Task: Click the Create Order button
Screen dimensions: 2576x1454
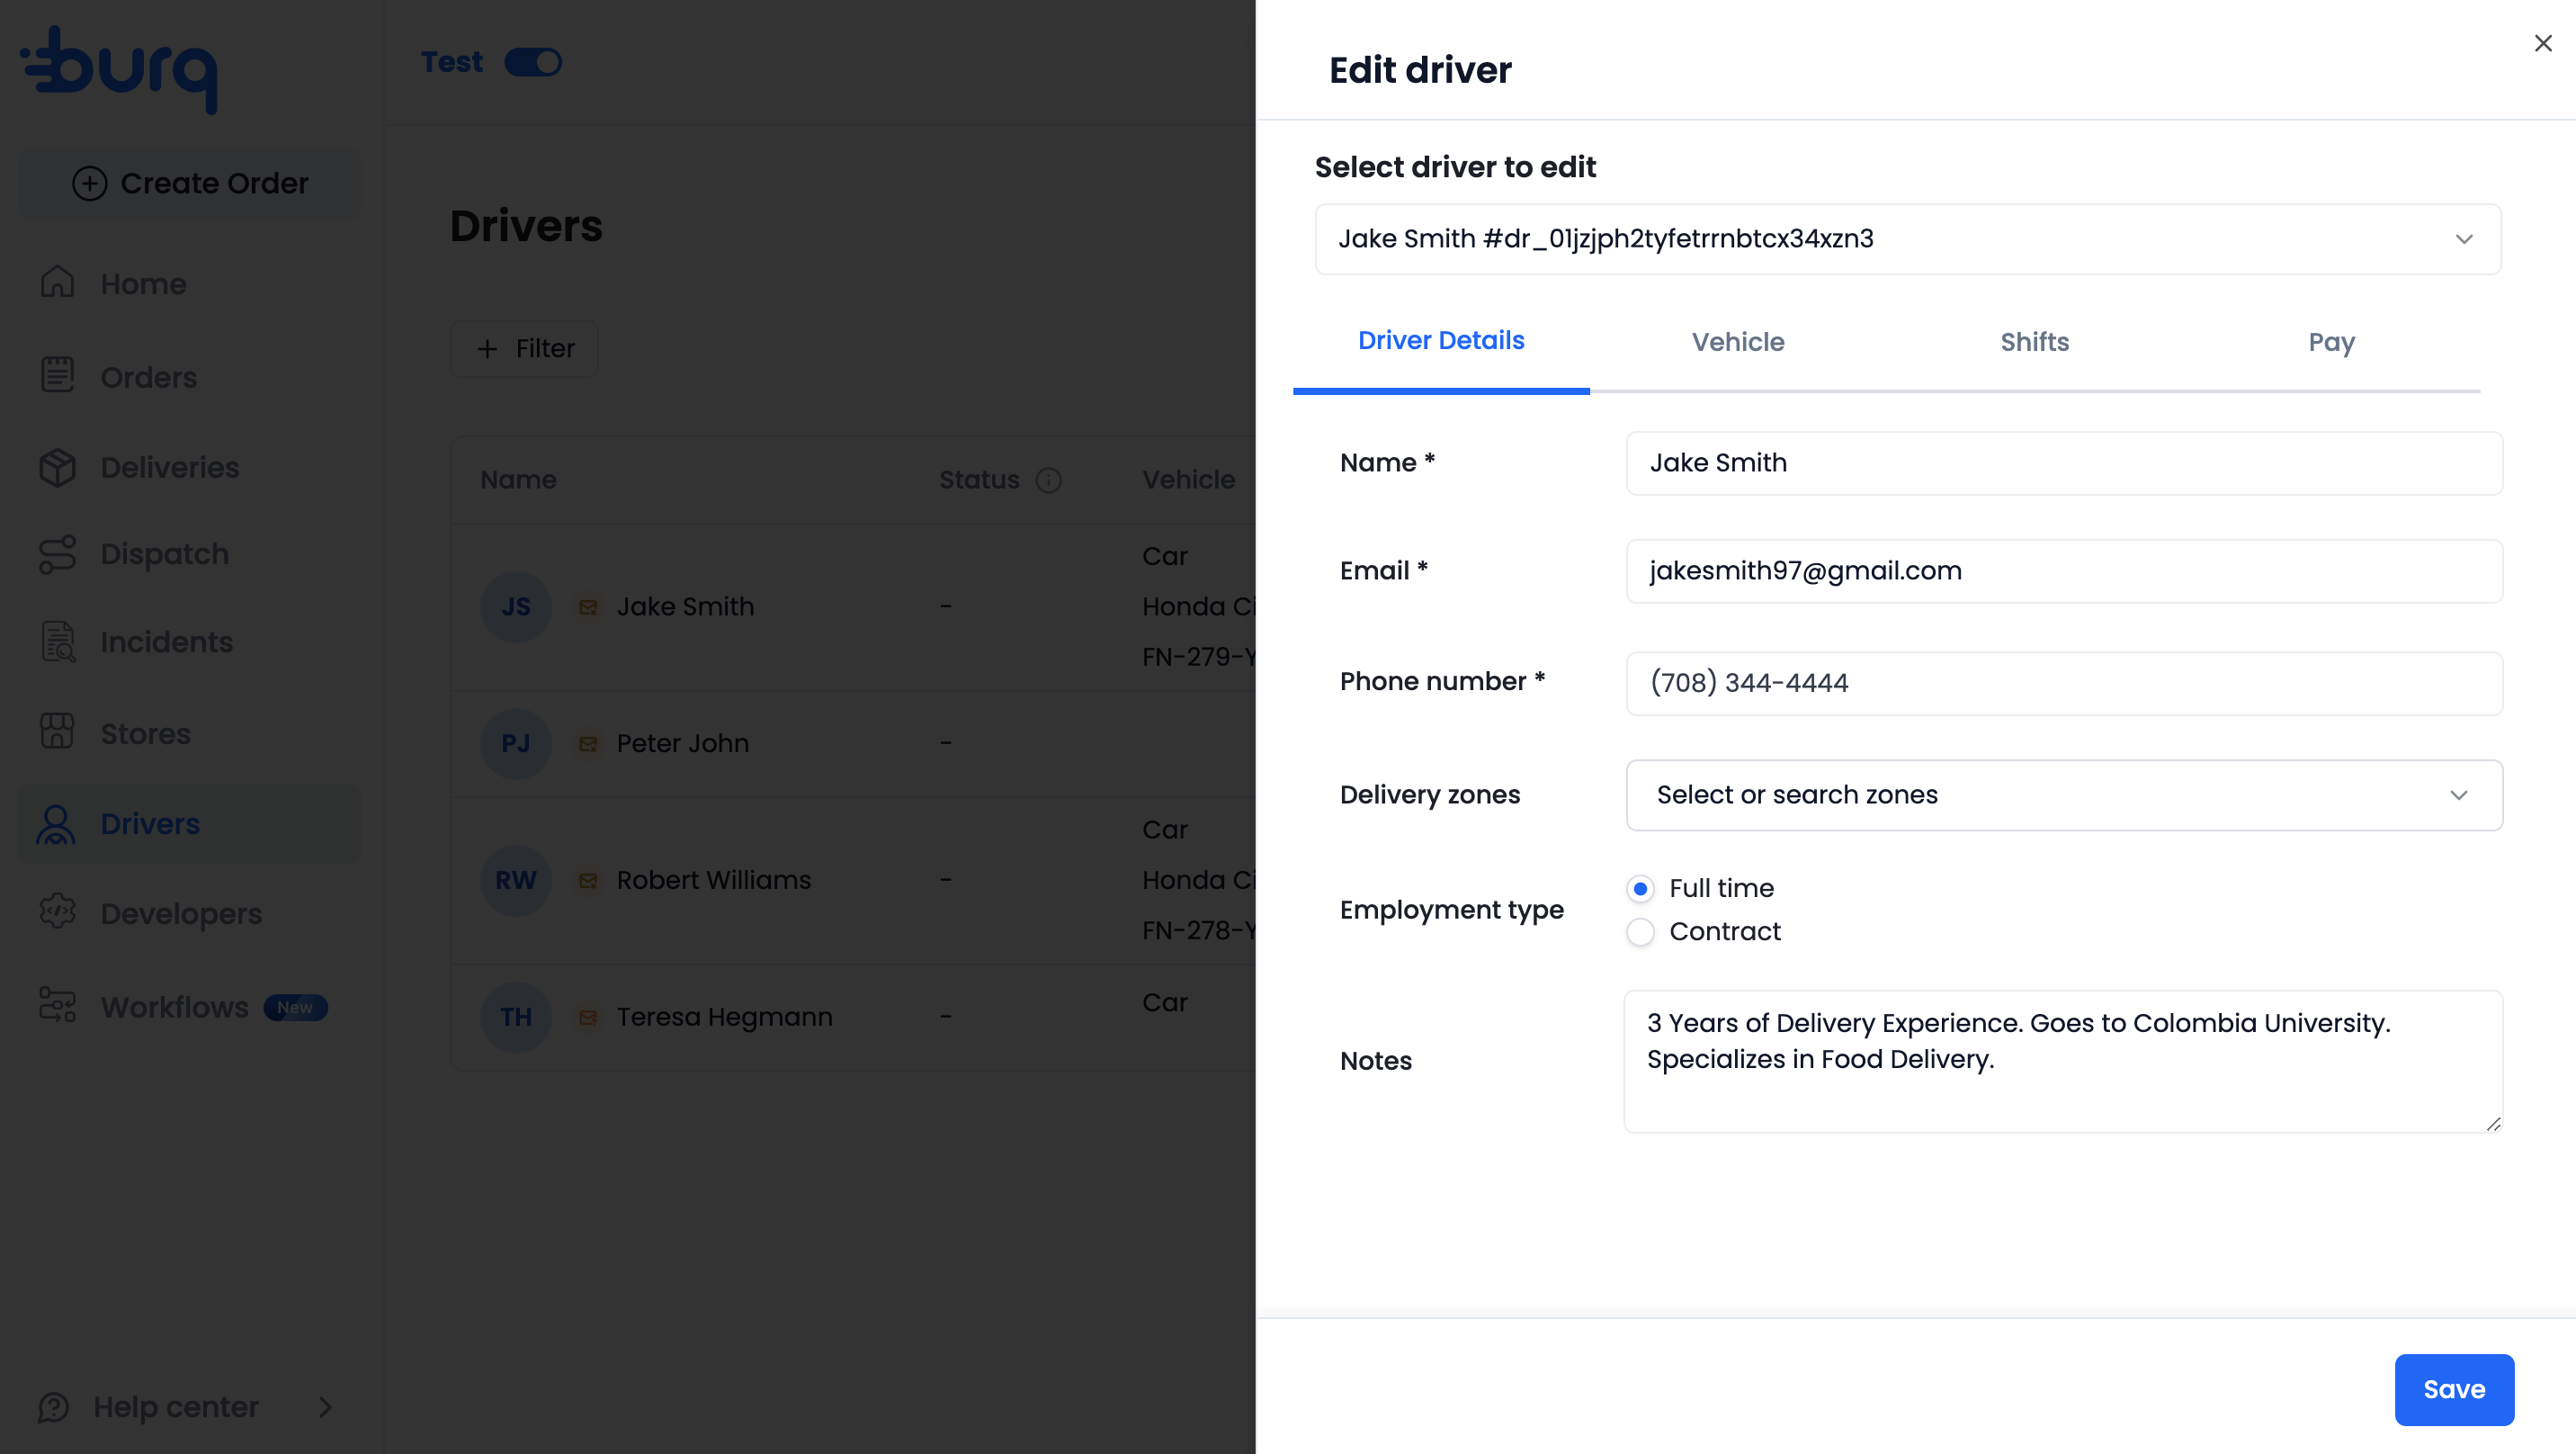Action: 190,184
